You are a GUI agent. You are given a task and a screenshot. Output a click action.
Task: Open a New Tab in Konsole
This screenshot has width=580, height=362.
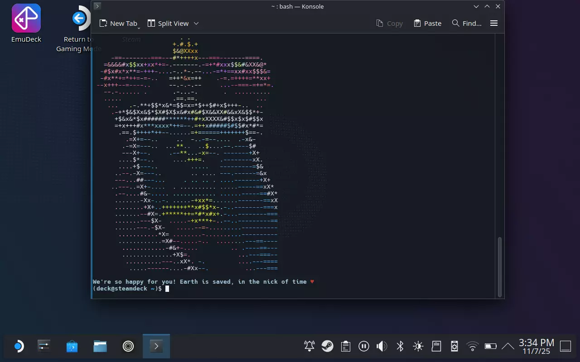118,24
